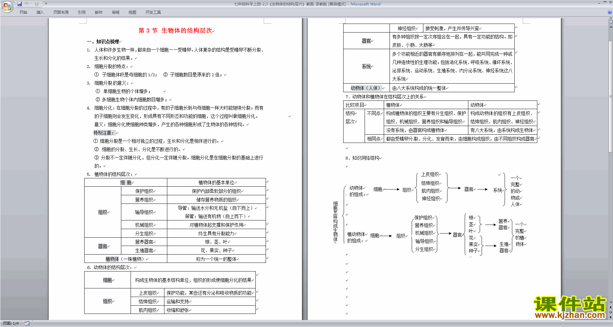The image size is (613, 327).
Task: Click the 生殖器官 cell in the plant table
Action: tap(144, 250)
